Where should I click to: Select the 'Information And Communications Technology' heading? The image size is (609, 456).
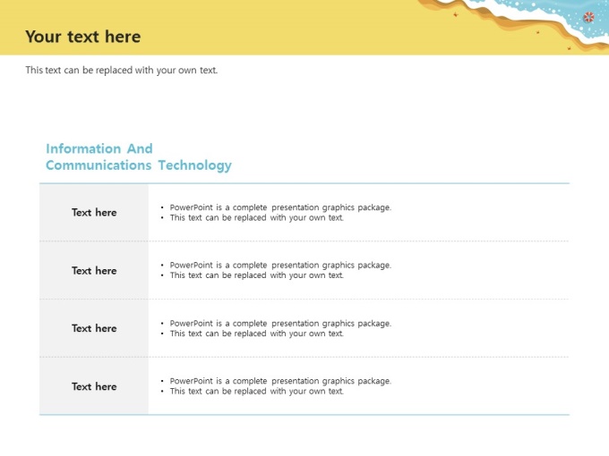coord(139,156)
